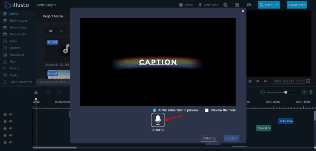Click the CANCEL button
Viewport: 316px width, 151px height.
pos(209,138)
